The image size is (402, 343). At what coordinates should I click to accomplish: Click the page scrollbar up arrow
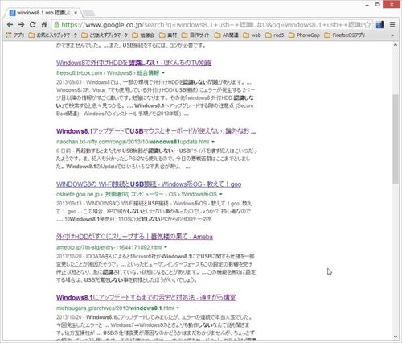click(x=396, y=45)
